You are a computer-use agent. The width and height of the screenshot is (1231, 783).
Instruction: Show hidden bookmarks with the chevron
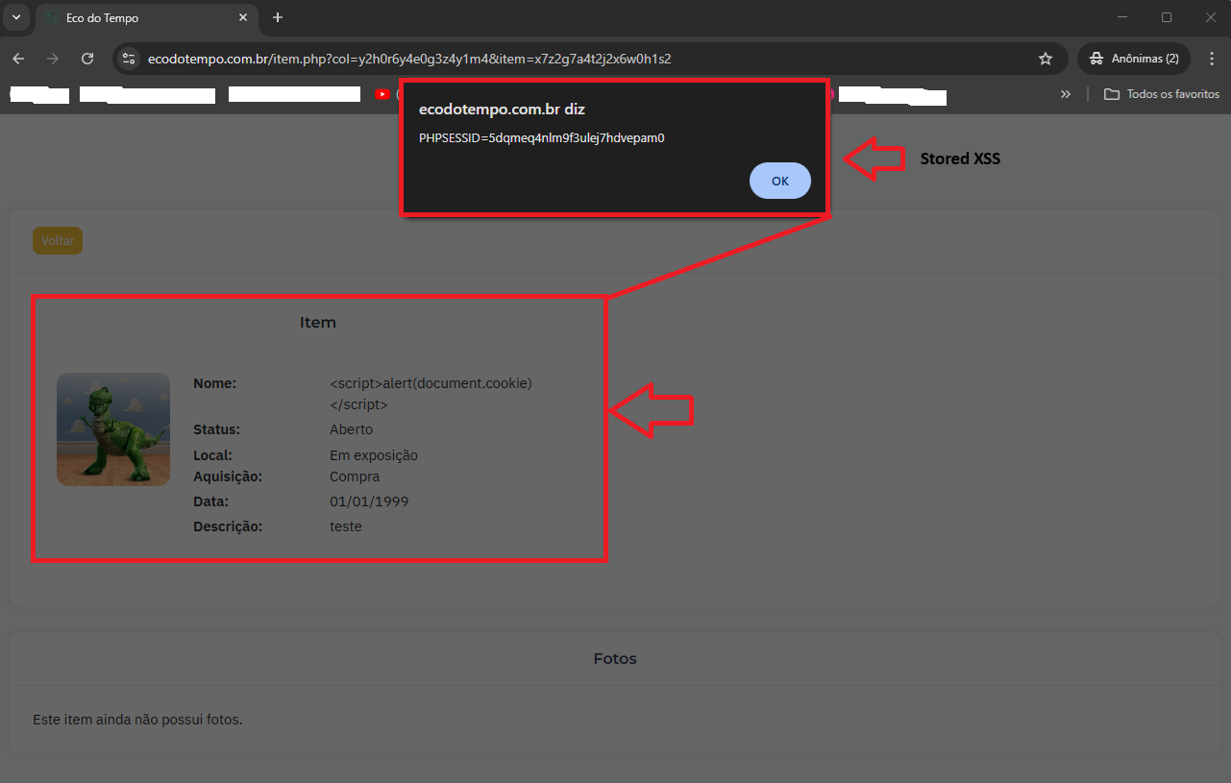coord(1066,94)
